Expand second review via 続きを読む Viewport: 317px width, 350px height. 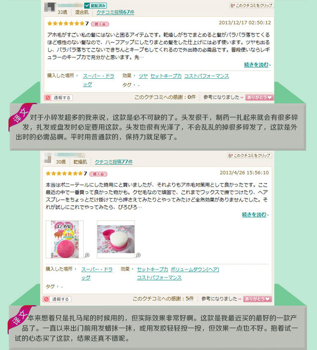(x=255, y=215)
